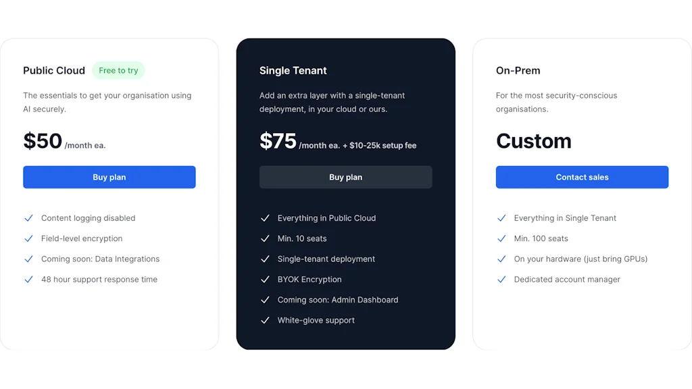Click the Free to try badge
692x389 pixels.
coord(118,70)
